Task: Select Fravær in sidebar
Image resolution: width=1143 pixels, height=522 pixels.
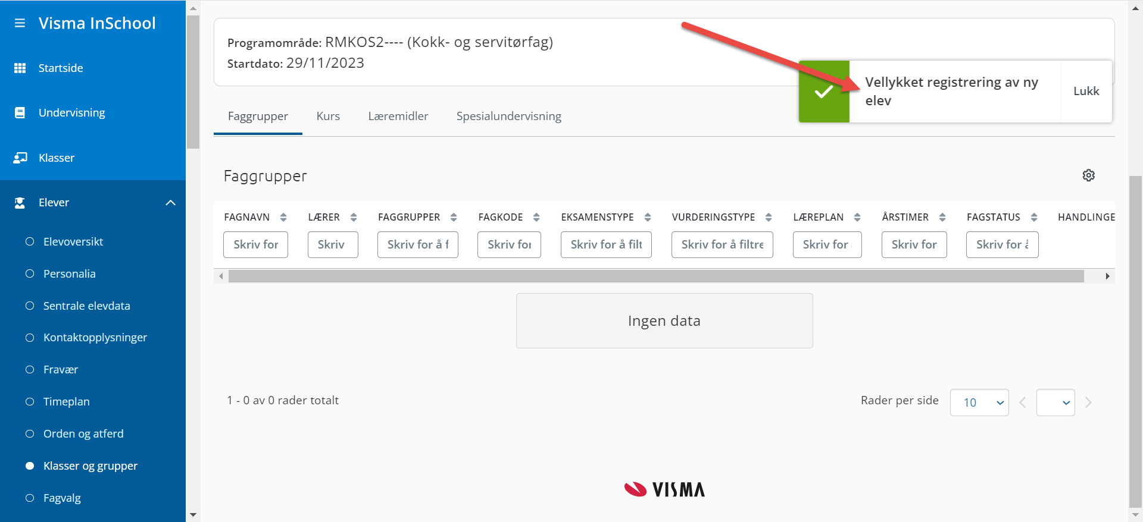Action: click(60, 370)
